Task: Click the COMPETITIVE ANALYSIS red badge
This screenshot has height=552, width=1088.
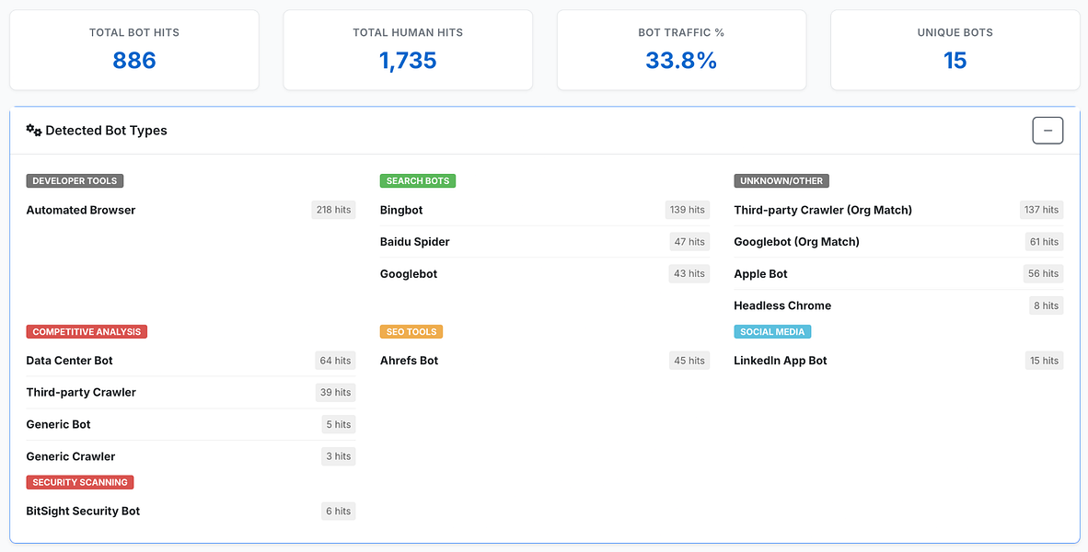Action: pos(87,331)
